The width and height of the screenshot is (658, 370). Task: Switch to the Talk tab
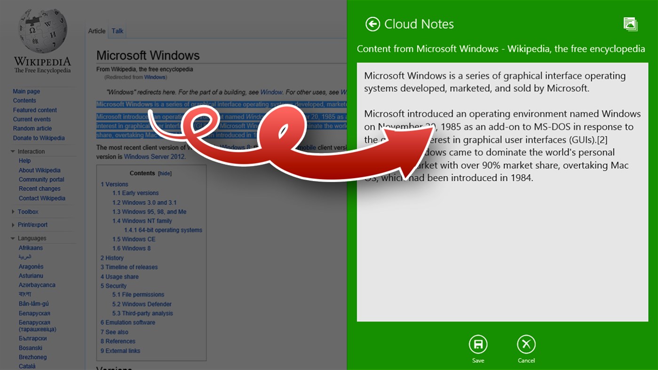click(x=117, y=31)
